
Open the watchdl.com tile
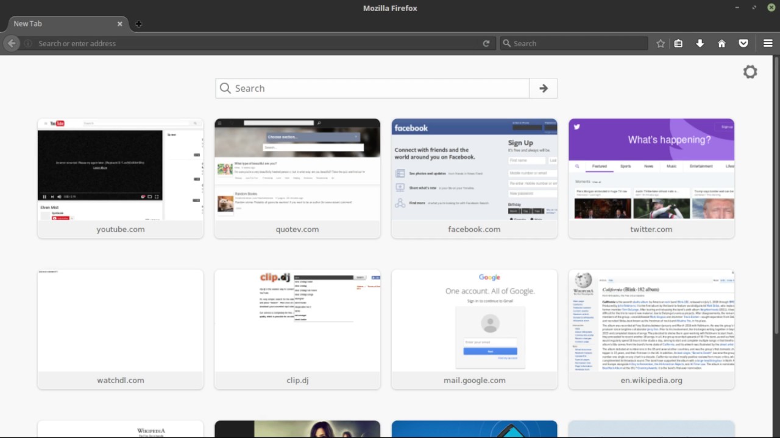coord(121,329)
